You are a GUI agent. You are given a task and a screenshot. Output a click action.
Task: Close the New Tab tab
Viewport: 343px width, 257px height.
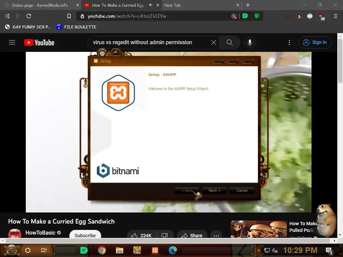(237, 5)
